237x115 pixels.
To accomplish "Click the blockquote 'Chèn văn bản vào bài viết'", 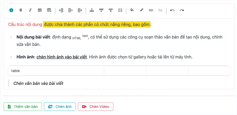I will [38, 83].
